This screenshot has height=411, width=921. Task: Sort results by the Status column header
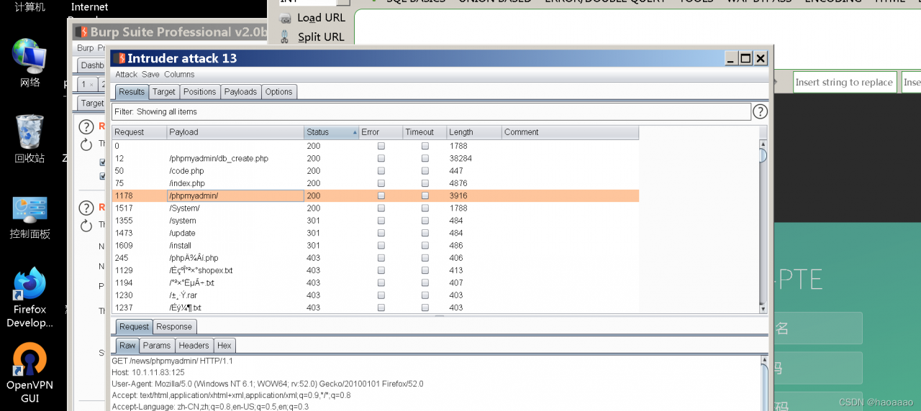click(x=332, y=132)
